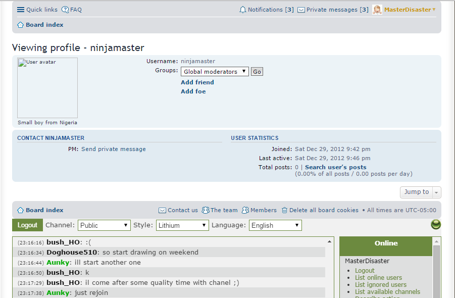Click the 'Small boy from Nigeria' rank text

pyautogui.click(x=47, y=122)
